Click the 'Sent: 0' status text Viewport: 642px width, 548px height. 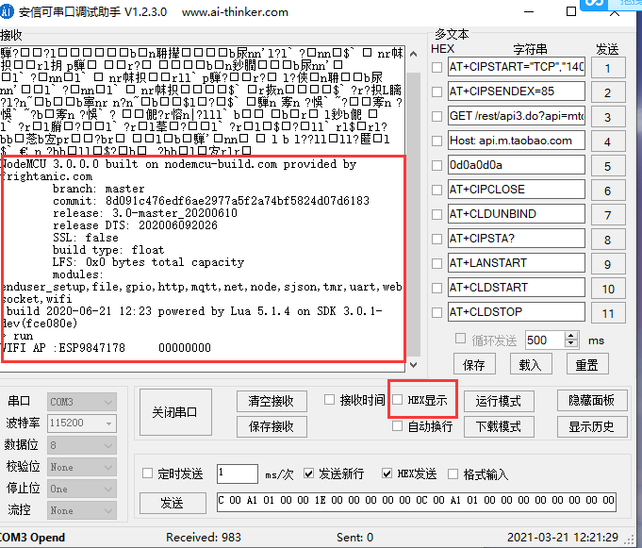(354, 538)
